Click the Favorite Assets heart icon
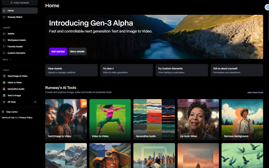This screenshot has height=168, width=269. (x=4, y=47)
